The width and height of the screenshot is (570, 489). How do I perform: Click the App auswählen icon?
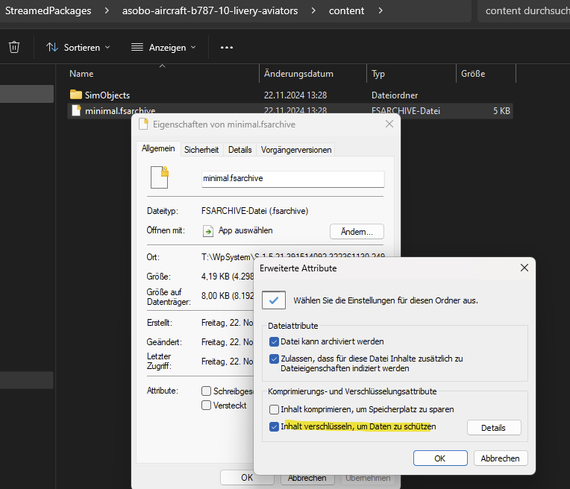208,231
